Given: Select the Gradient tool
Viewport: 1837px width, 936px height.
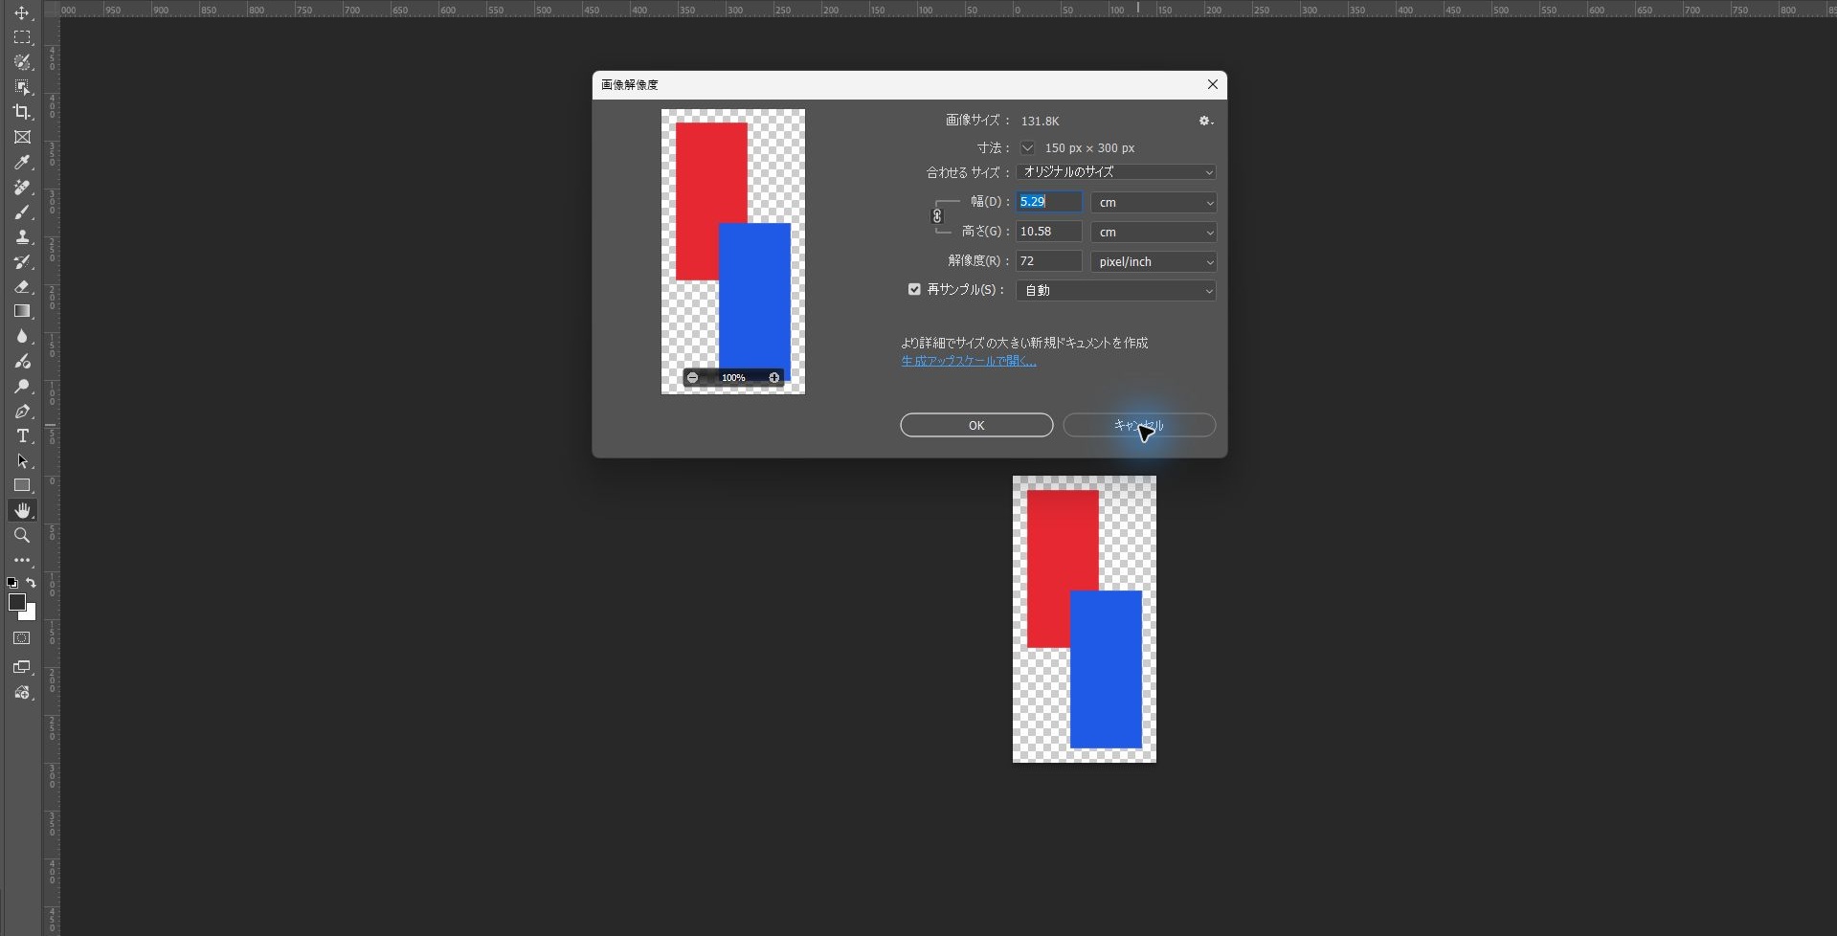Looking at the screenshot, I should pyautogui.click(x=21, y=311).
